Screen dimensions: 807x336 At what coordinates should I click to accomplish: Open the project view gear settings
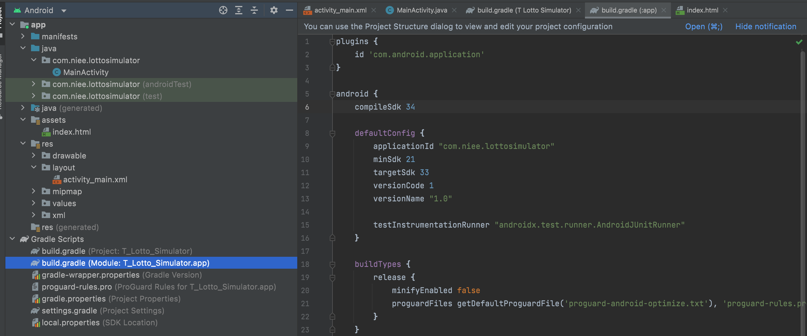(274, 10)
